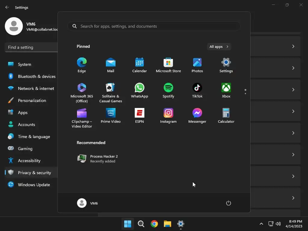Open the TikTok app icon
The height and width of the screenshot is (231, 308).
197,90
